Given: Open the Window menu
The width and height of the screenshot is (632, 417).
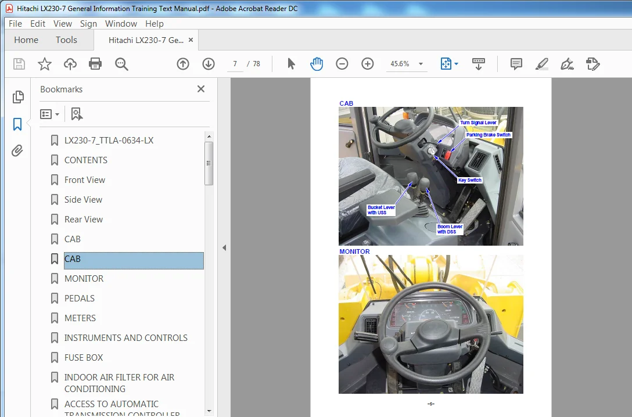Looking at the screenshot, I should [121, 24].
